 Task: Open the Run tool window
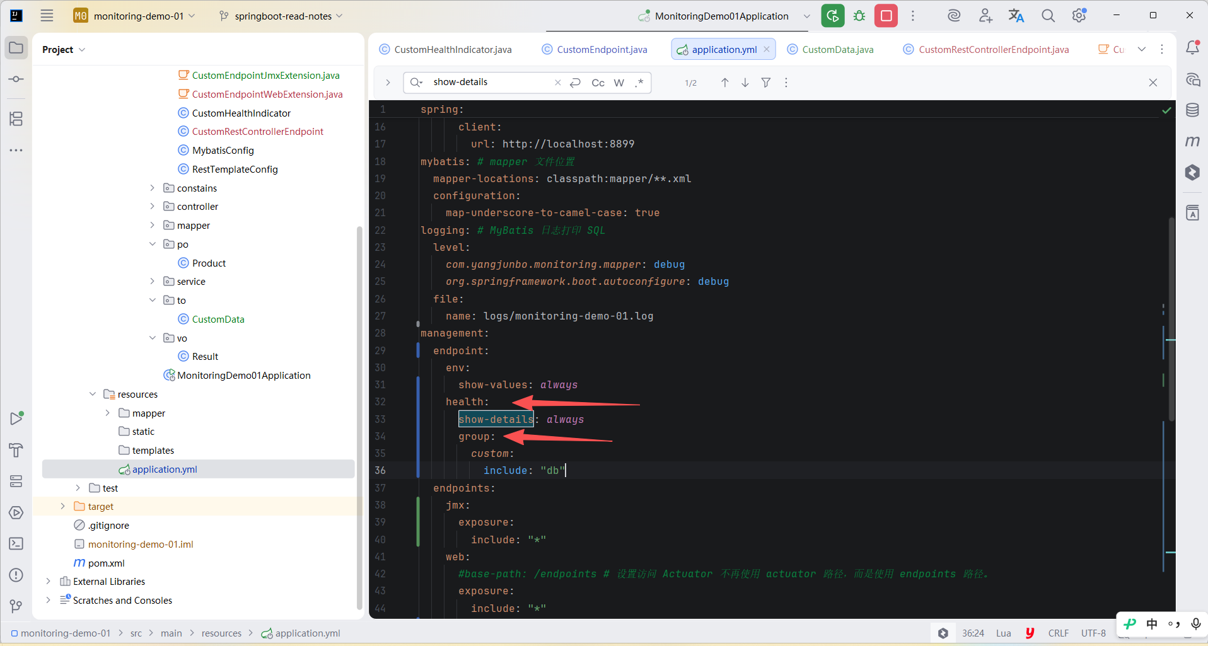point(16,418)
